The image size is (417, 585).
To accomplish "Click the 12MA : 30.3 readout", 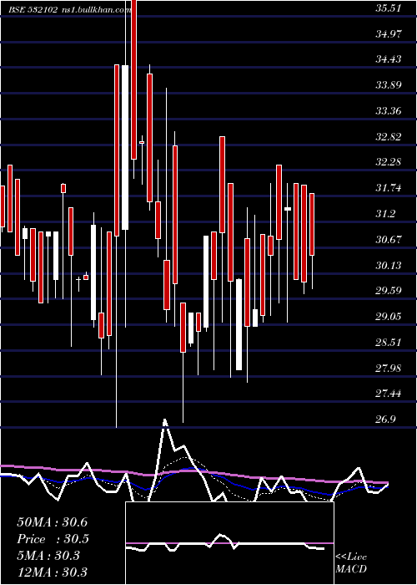I will (52, 572).
